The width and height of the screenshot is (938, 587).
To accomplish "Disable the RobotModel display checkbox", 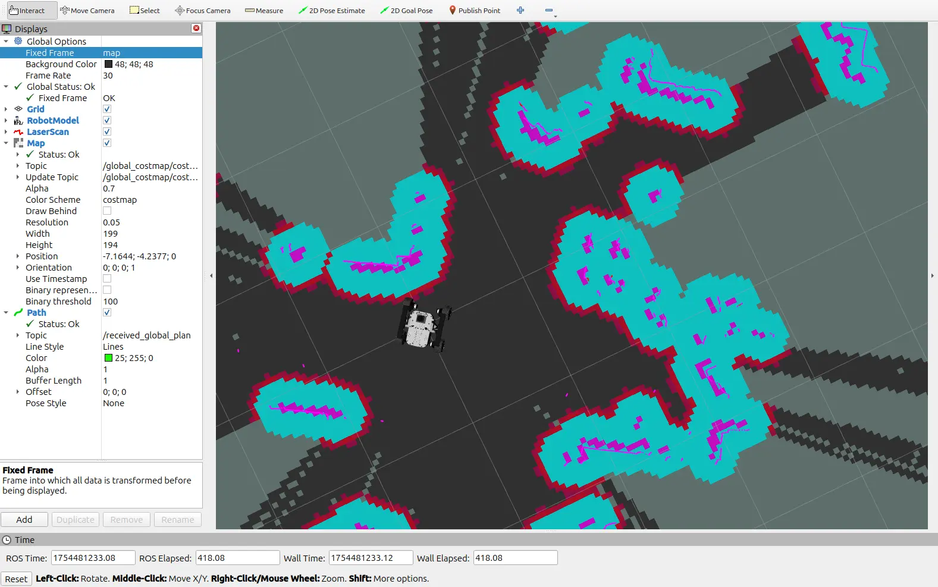I will (107, 121).
